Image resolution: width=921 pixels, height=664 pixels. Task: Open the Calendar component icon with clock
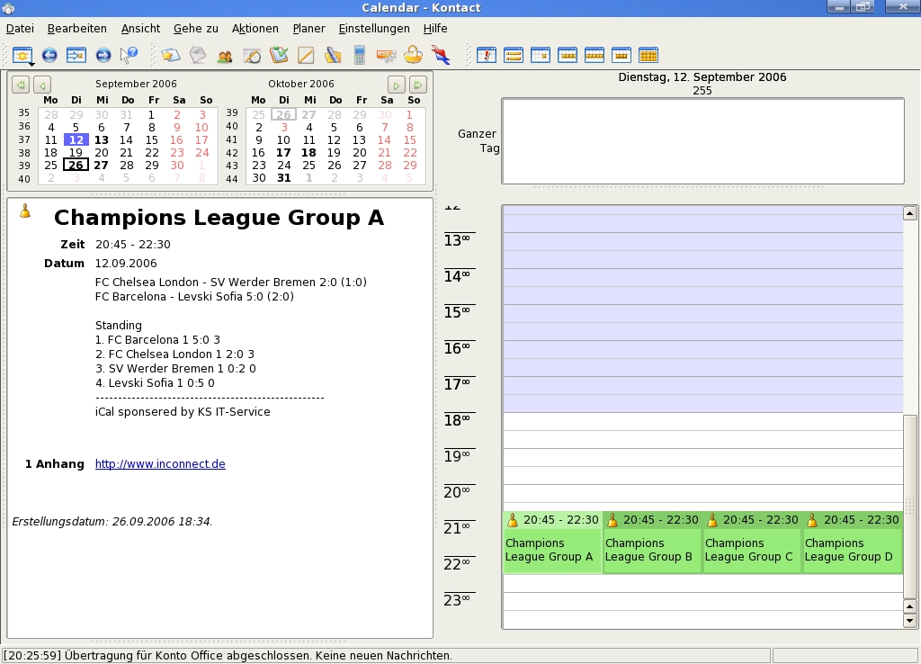pyautogui.click(x=252, y=56)
